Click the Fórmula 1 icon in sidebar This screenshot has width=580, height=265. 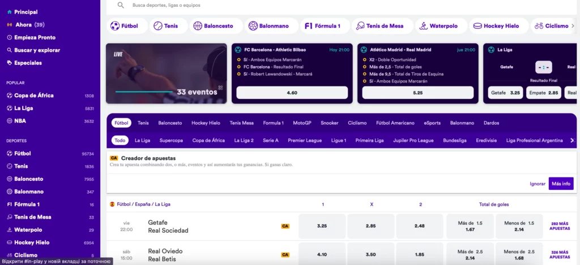point(10,205)
